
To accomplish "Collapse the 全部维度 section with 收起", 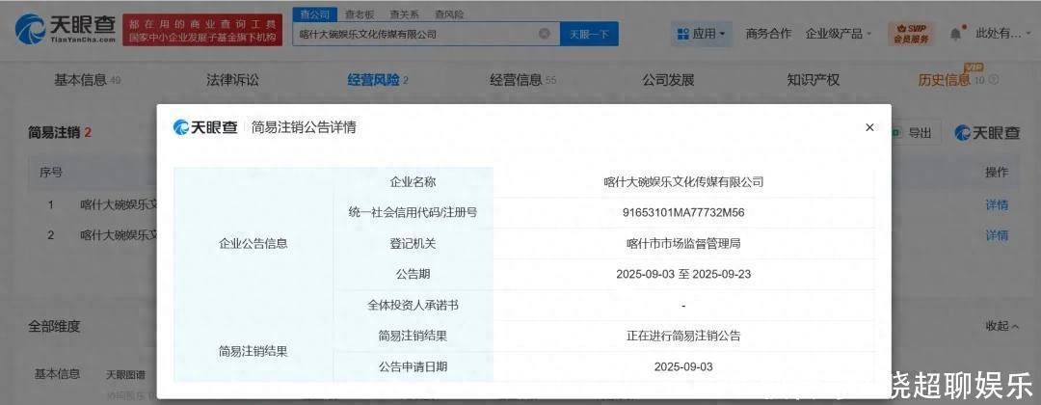I will click(x=1001, y=326).
